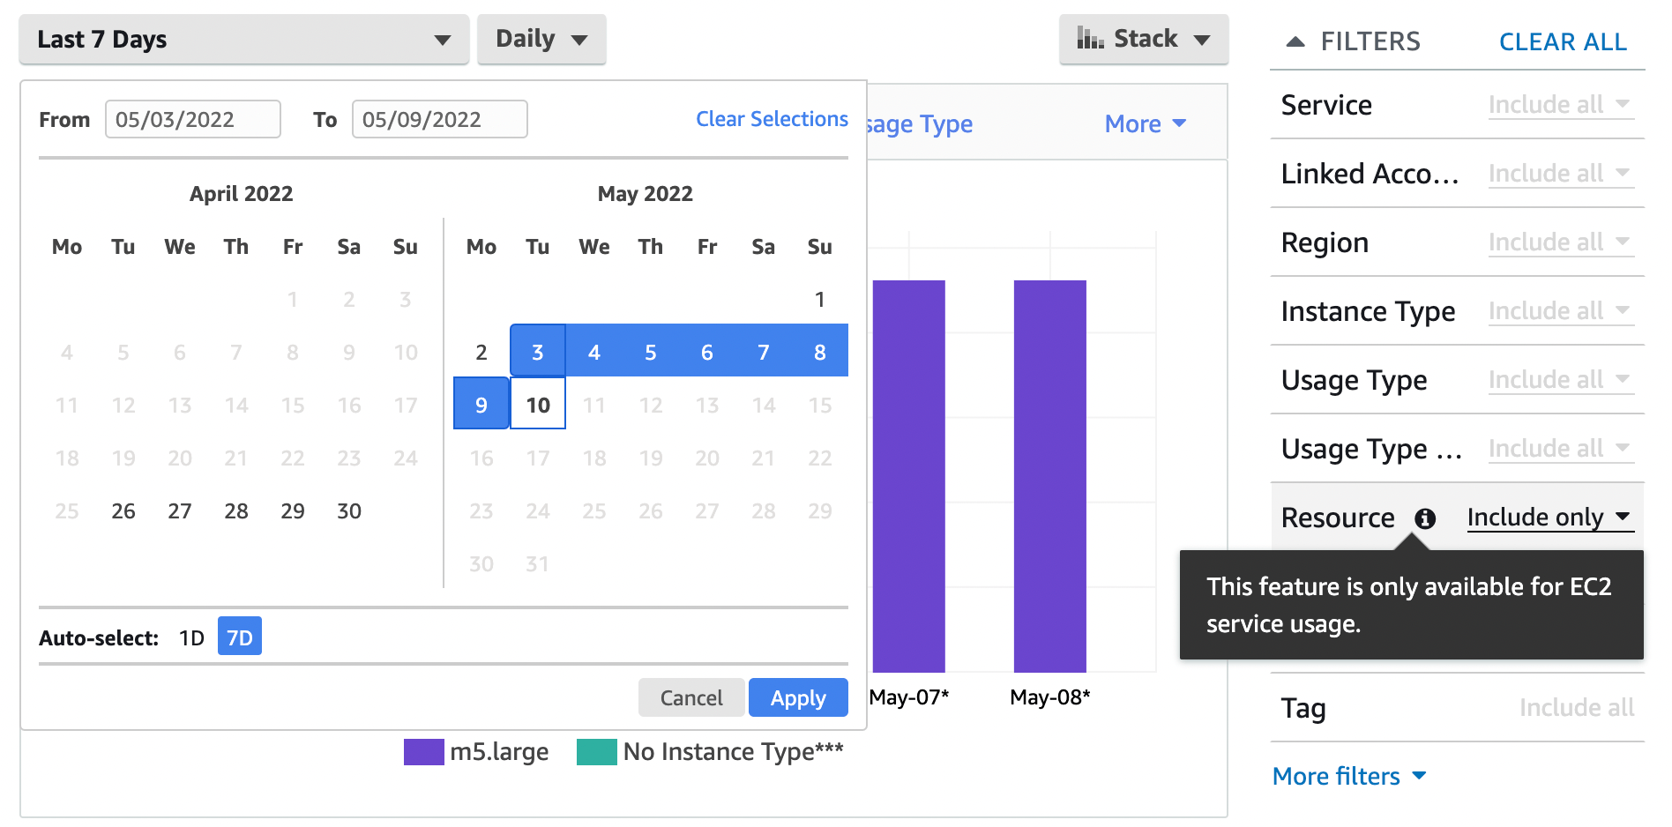Click the collapse arrow beside FILTERS heading
The image size is (1672, 827).
click(1295, 40)
